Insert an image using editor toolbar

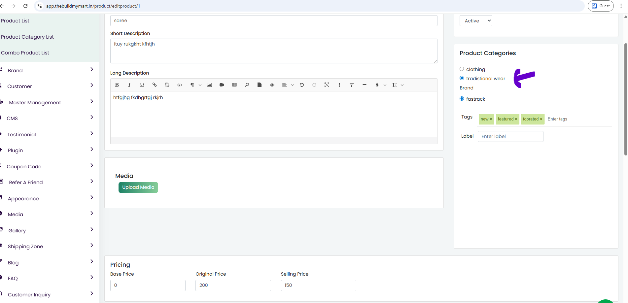coord(209,85)
